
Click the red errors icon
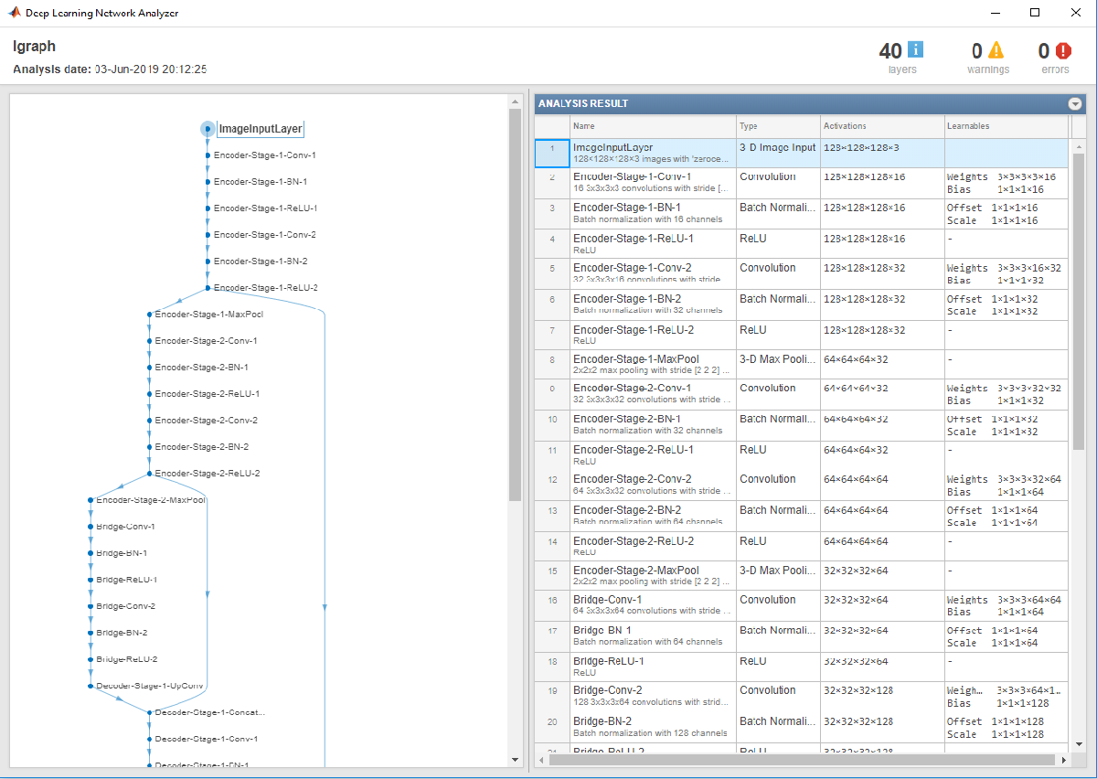point(1063,50)
